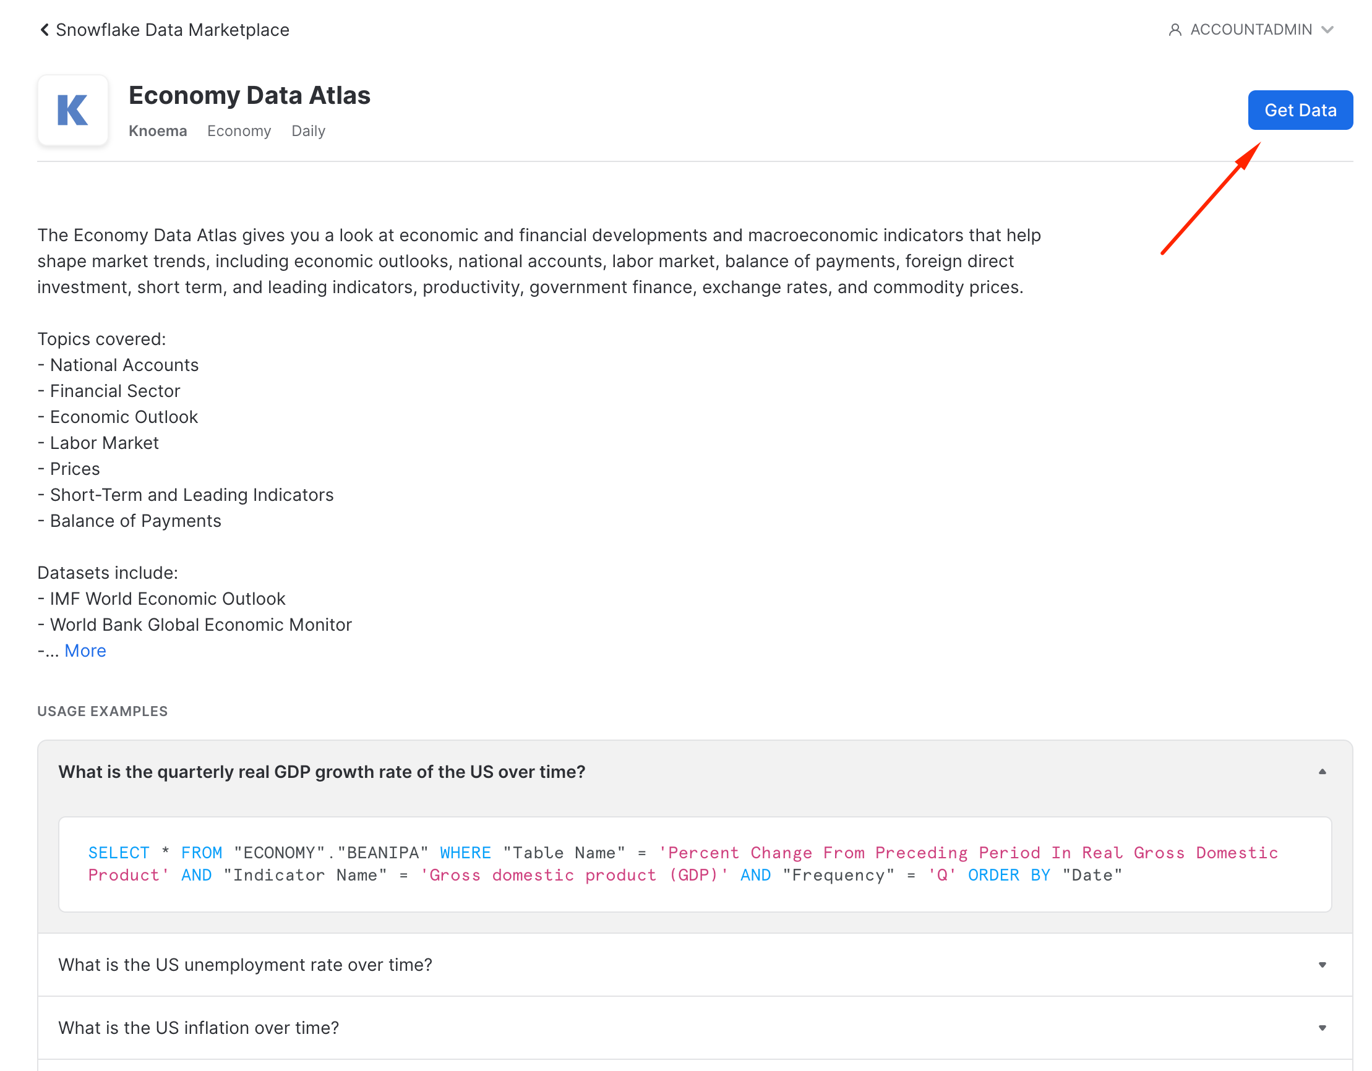Collapse the quarterly real GDP growth example
The image size is (1372, 1071).
coord(322,772)
